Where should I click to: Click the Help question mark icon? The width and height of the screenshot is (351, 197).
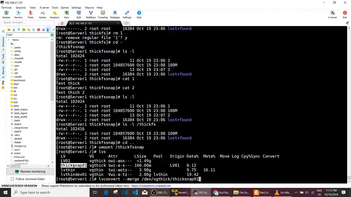coord(139,15)
